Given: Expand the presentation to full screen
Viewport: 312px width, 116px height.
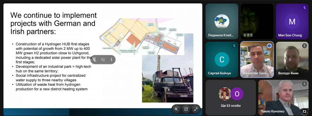Looking at the screenshot, I should [195, 109].
